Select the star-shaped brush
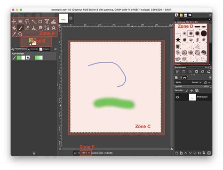223x170 pixels. pos(178,40)
